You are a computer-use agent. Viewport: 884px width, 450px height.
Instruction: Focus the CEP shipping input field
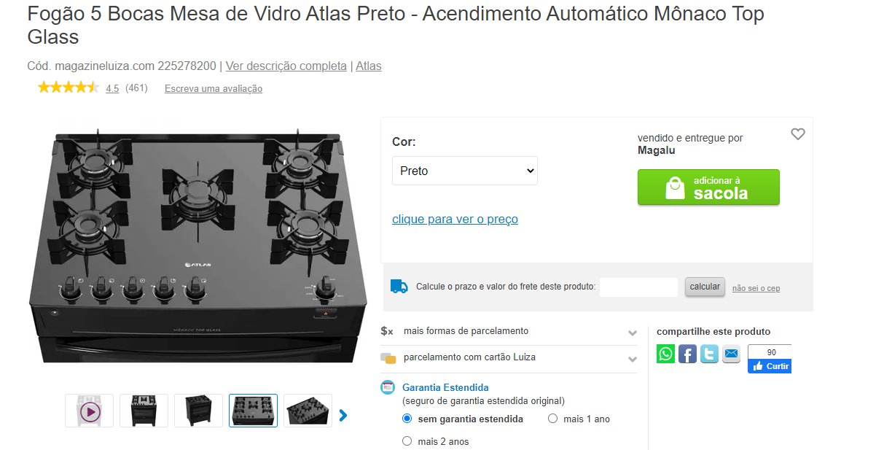pos(638,287)
